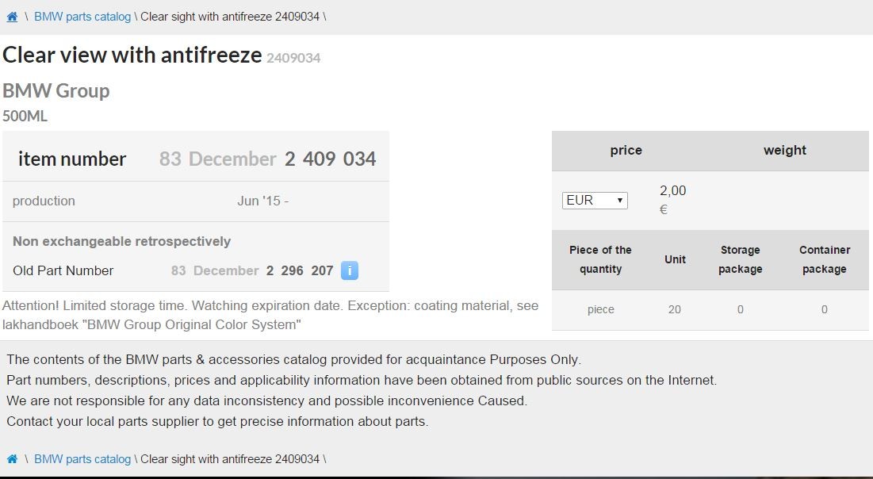Click the price column header
This screenshot has height=479, width=873.
pyautogui.click(x=626, y=151)
